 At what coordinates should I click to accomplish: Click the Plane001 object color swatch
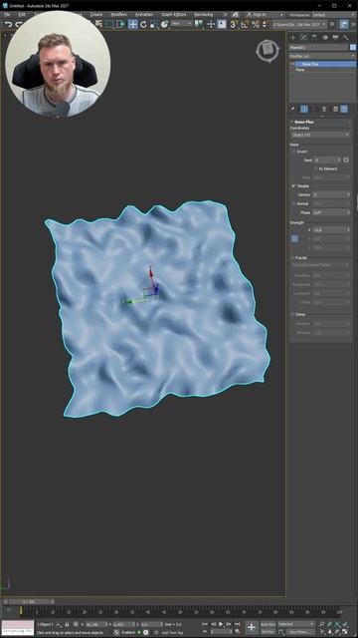point(353,47)
